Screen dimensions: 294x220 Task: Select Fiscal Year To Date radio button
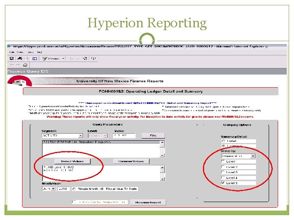[102, 189]
